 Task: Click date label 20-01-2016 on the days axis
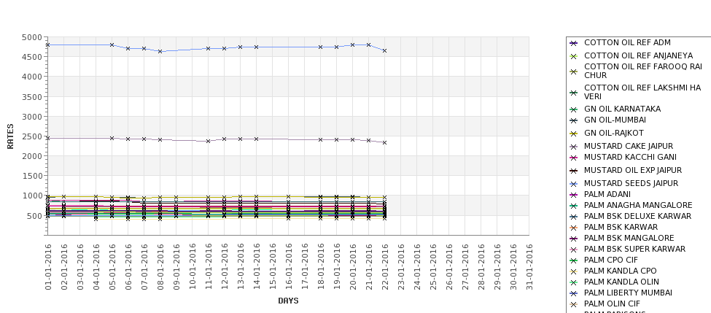[x=353, y=267]
